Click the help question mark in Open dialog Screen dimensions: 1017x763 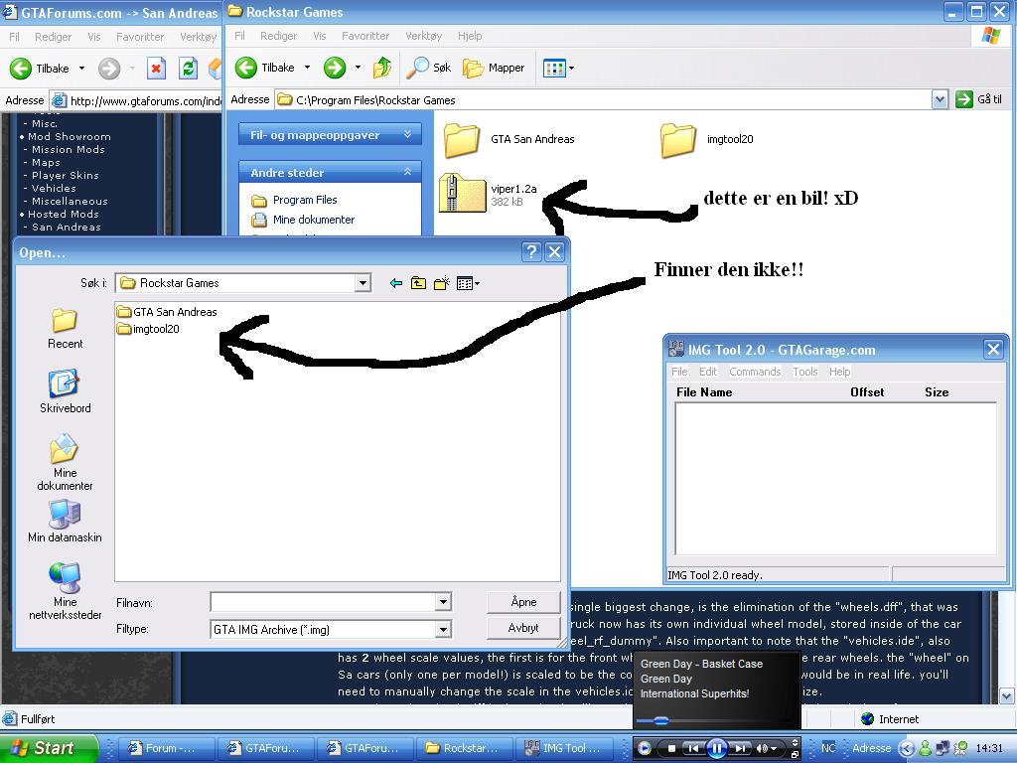pyautogui.click(x=531, y=251)
